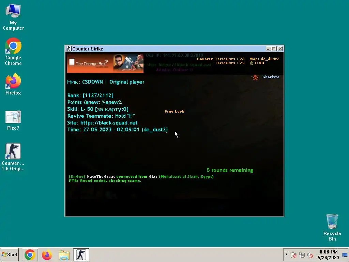The height and width of the screenshot is (262, 349).
Task: Click the 5 rounds remaining message
Action: (x=230, y=170)
